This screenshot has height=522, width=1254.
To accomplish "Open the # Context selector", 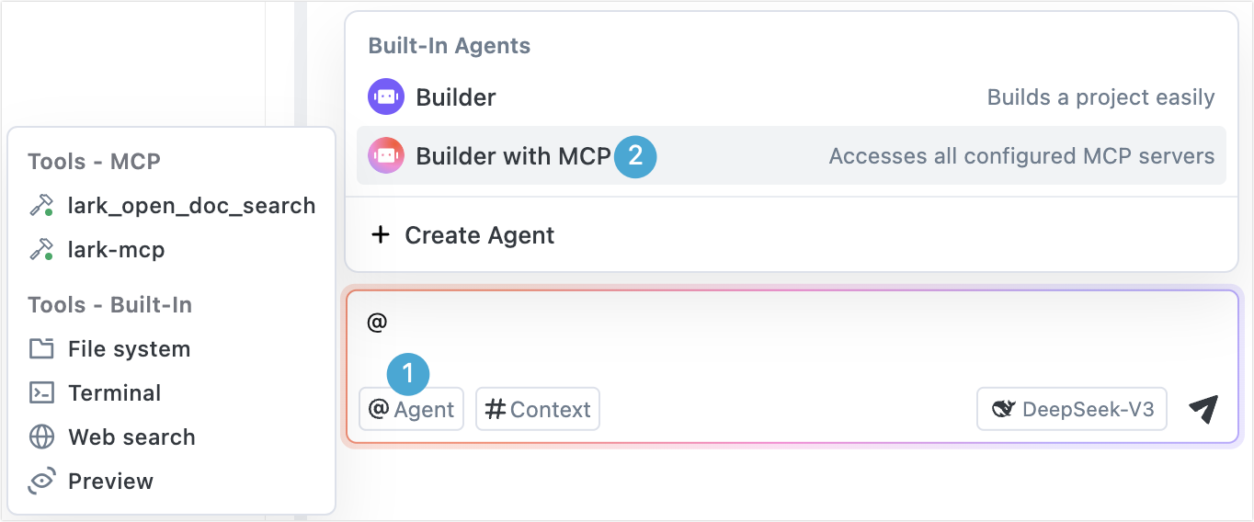I will pos(538,409).
